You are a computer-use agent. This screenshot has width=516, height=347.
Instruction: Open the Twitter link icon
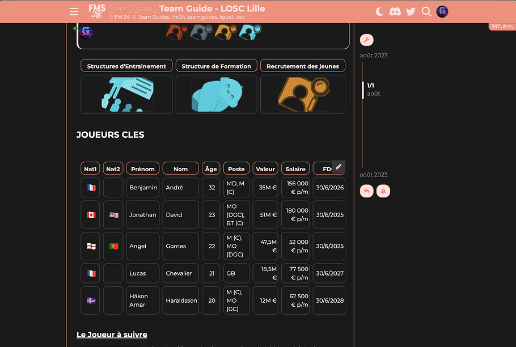pyautogui.click(x=411, y=11)
